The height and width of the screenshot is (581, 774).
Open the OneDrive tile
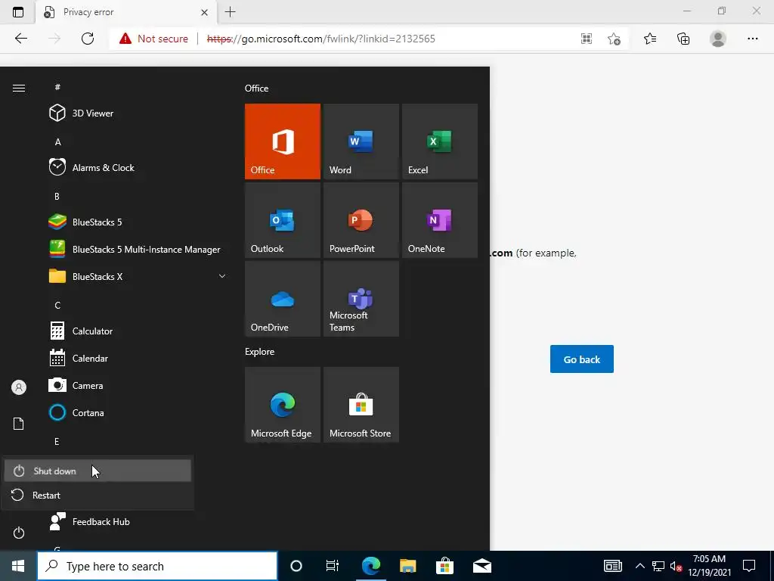point(283,299)
